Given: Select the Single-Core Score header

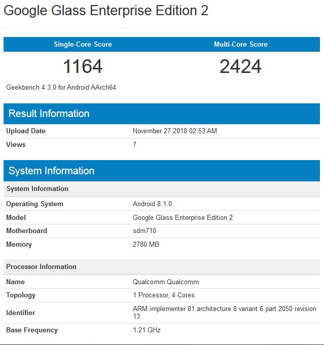Looking at the screenshot, I should pos(83,44).
